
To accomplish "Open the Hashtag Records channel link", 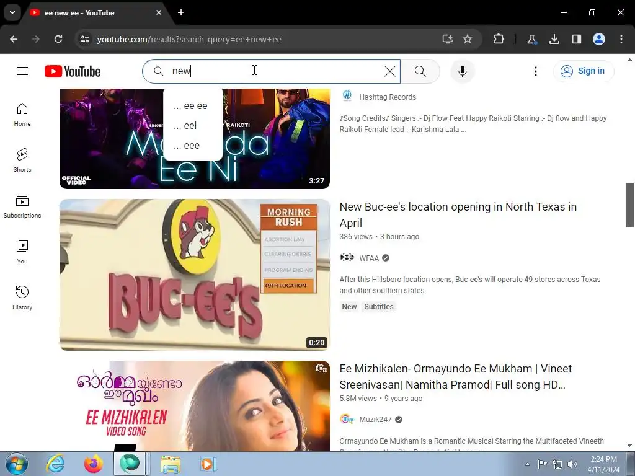I will [388, 97].
